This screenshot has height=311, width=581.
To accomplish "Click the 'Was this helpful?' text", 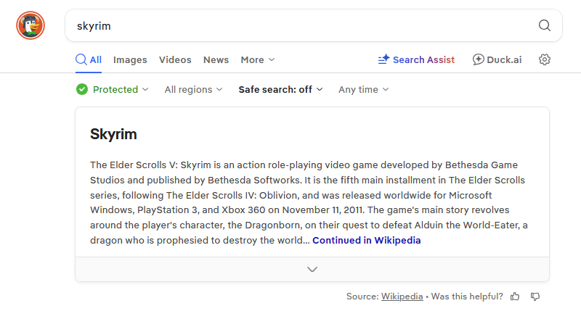I will (467, 297).
